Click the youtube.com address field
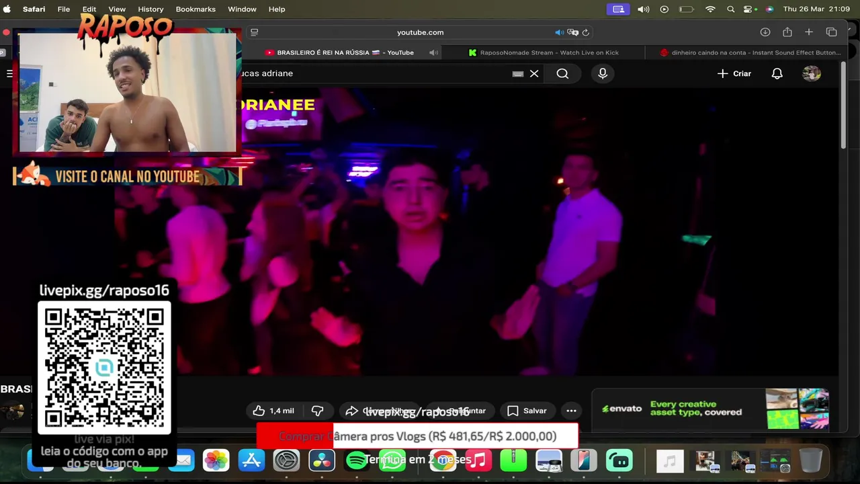Screen dimensions: 860x484 click(420, 32)
